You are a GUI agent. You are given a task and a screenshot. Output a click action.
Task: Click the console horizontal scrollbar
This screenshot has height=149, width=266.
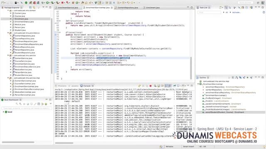tap(64, 143)
